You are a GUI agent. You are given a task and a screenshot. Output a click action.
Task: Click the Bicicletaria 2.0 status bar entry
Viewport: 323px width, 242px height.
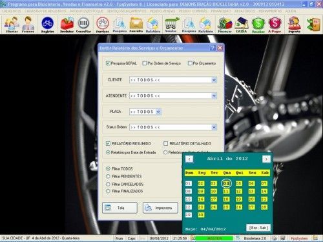click(255, 238)
